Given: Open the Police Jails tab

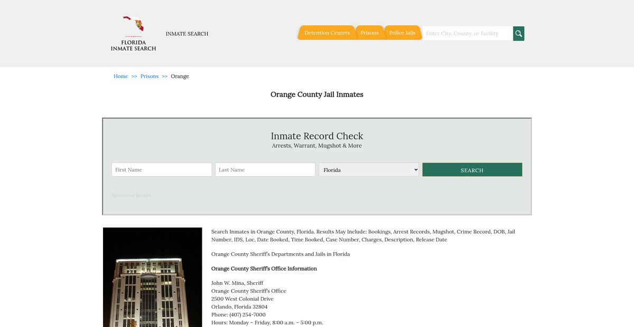Looking at the screenshot, I should [x=403, y=33].
